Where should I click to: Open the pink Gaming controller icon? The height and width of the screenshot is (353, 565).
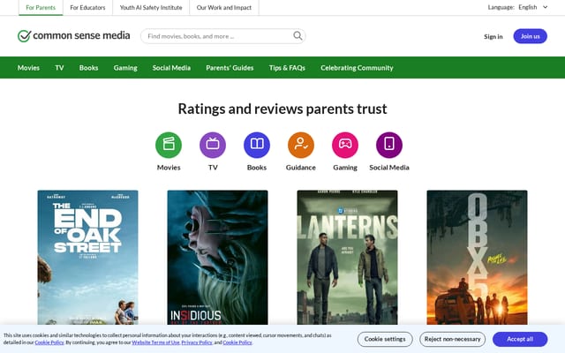[345, 145]
